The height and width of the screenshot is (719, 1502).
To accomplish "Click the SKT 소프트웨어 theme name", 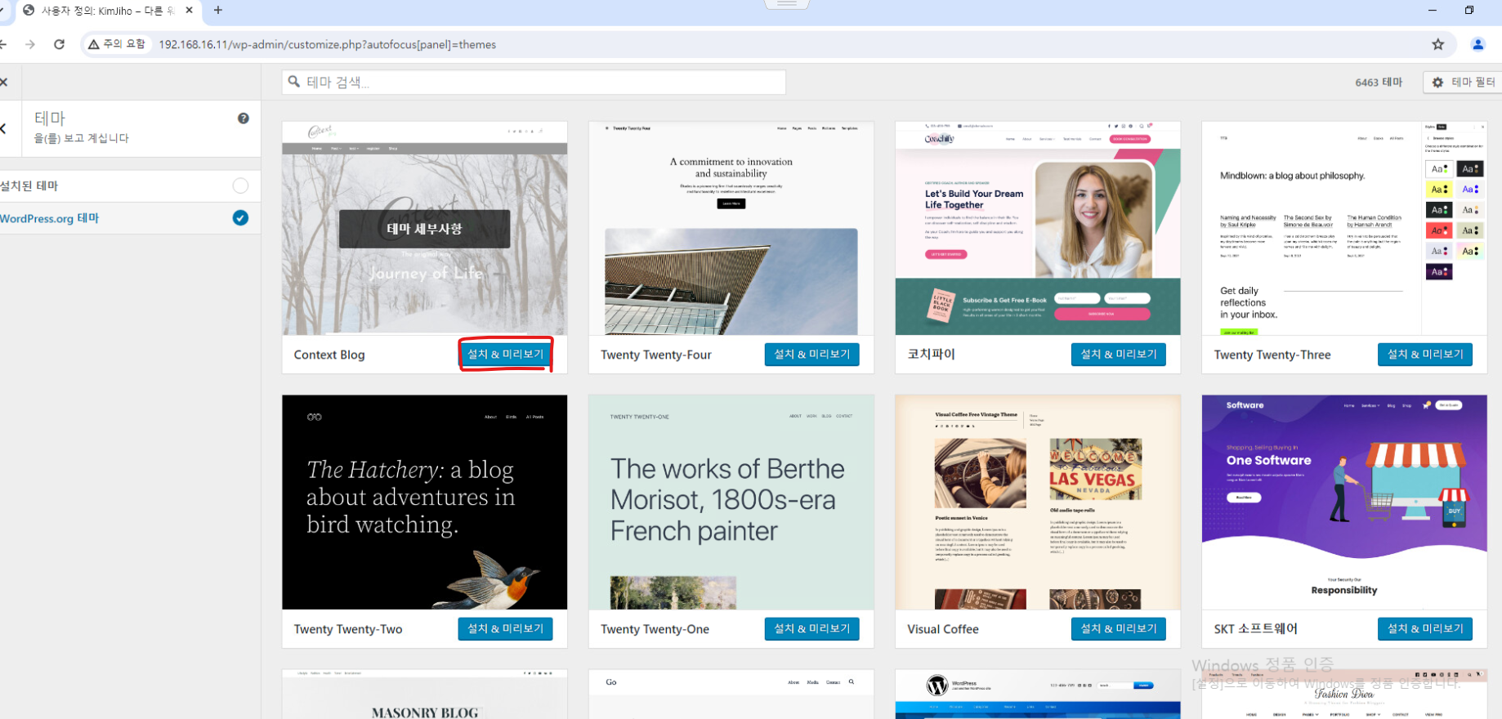I will (x=1256, y=629).
